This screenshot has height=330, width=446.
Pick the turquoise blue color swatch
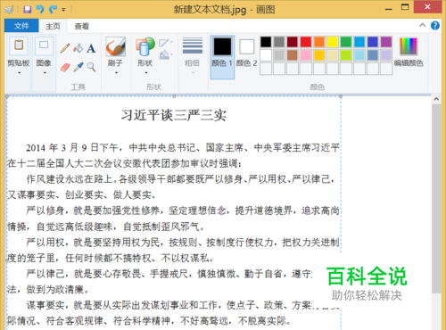(359, 42)
